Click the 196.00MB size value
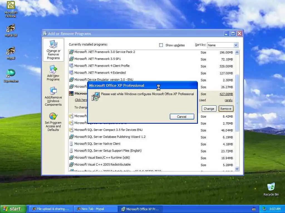The image size is (285, 213). [226, 52]
